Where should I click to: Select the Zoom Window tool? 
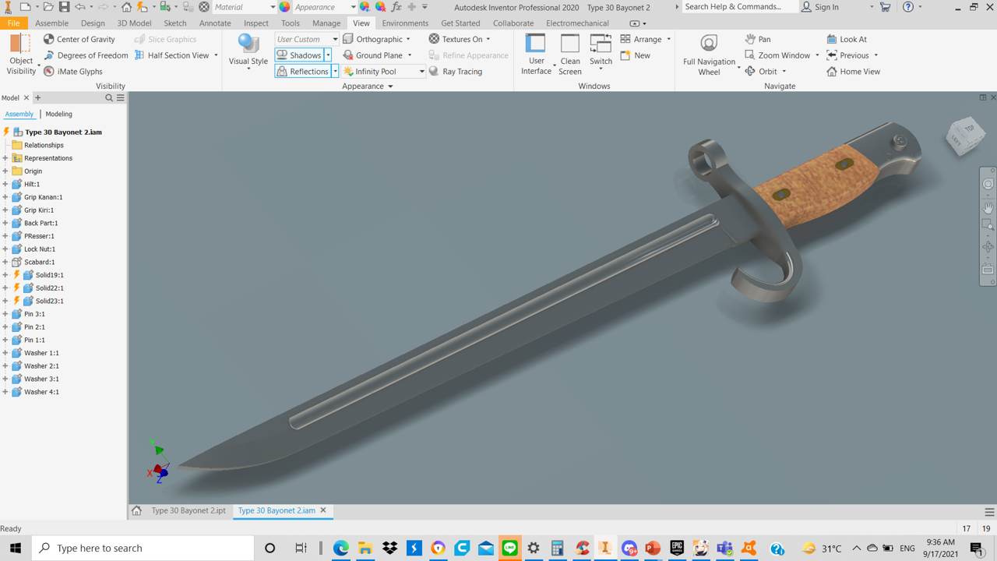777,55
